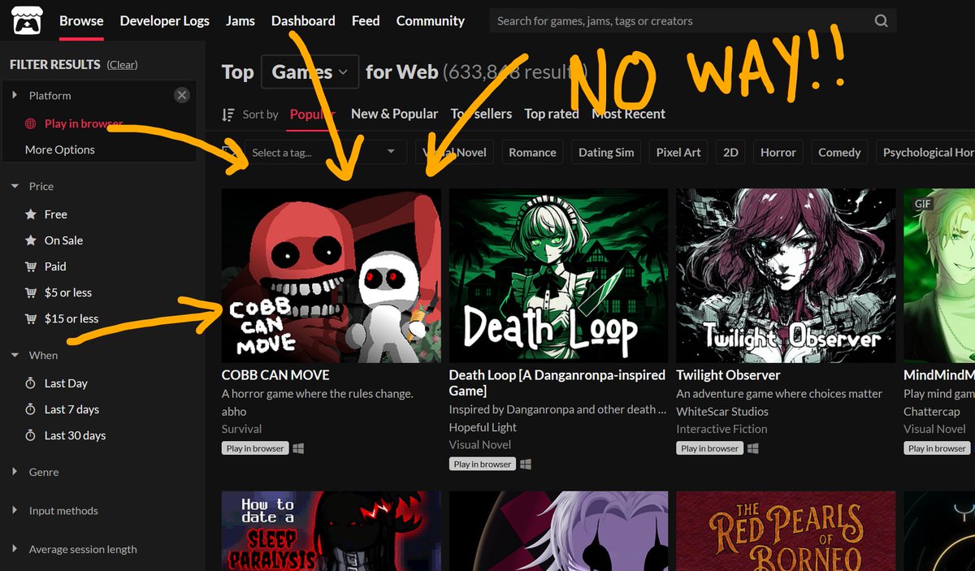
Task: Click the stopwatch icon beside Last Day
Action: (x=31, y=383)
